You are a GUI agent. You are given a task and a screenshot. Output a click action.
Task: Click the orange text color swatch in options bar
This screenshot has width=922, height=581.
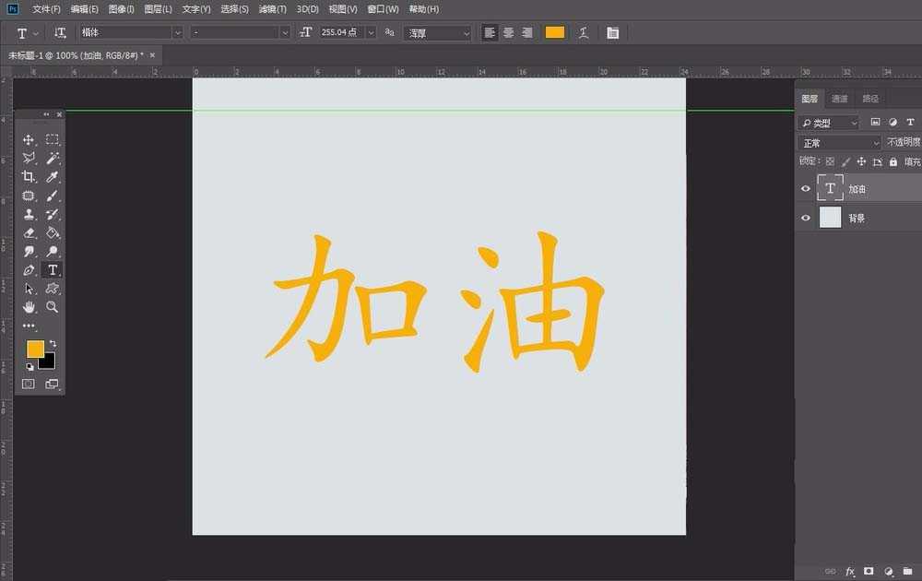coord(554,32)
